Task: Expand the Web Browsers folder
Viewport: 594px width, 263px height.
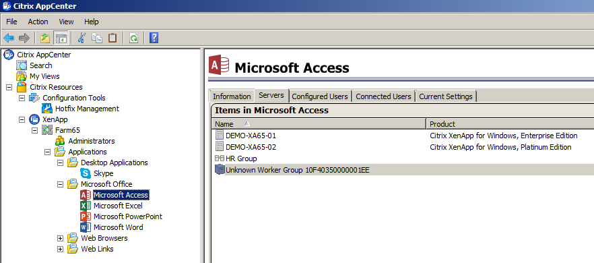Action: (x=60, y=238)
